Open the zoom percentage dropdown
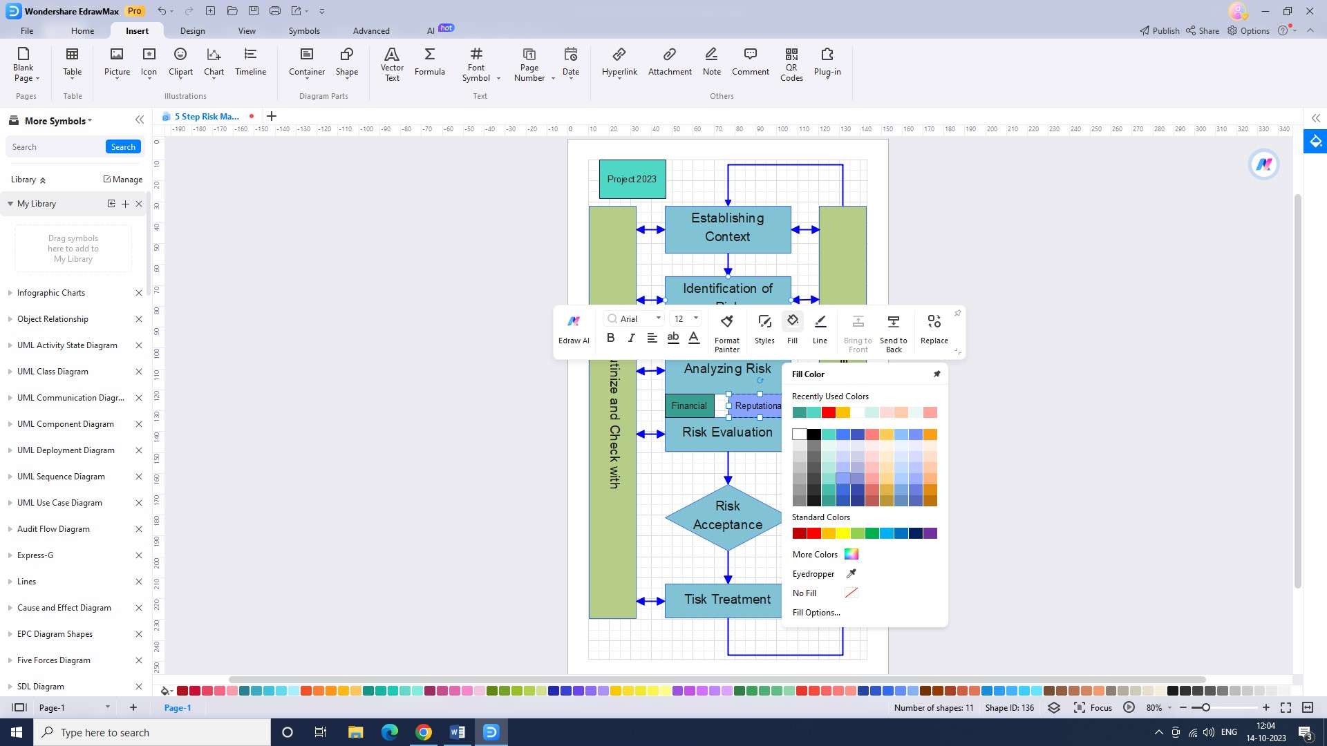The image size is (1327, 746). [1169, 708]
